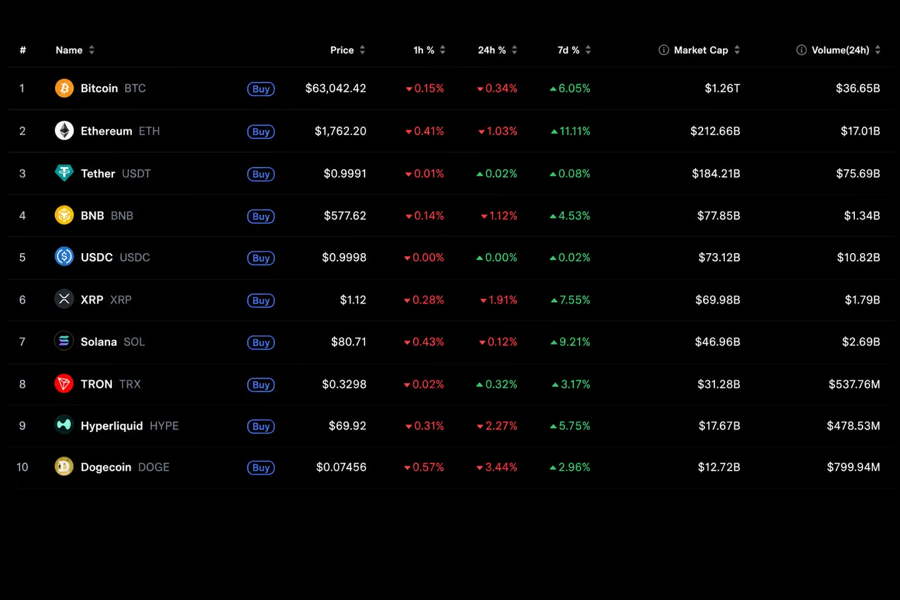The width and height of the screenshot is (900, 600).
Task: Sort table by Name column
Action: [75, 50]
